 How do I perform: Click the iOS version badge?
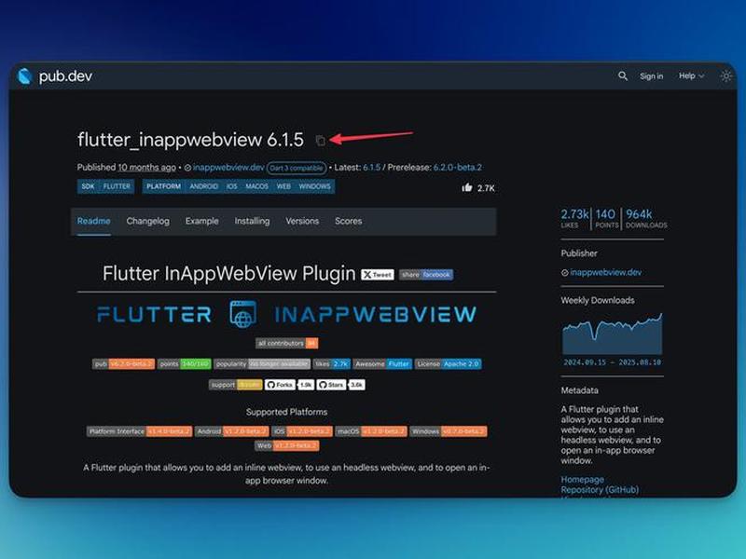coord(302,431)
